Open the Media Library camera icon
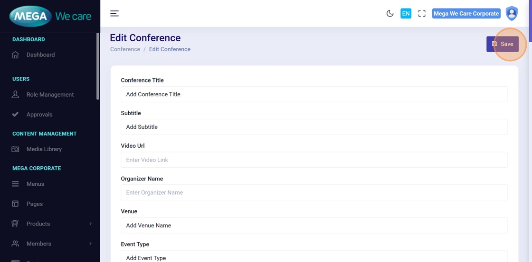Viewport: 532px width, 262px height. pyautogui.click(x=15, y=149)
